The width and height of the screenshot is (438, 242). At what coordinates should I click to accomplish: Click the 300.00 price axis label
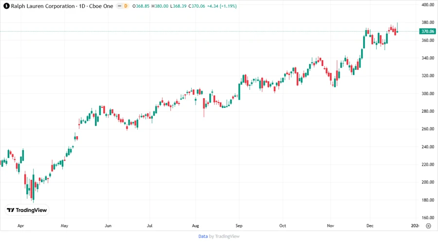click(428, 93)
